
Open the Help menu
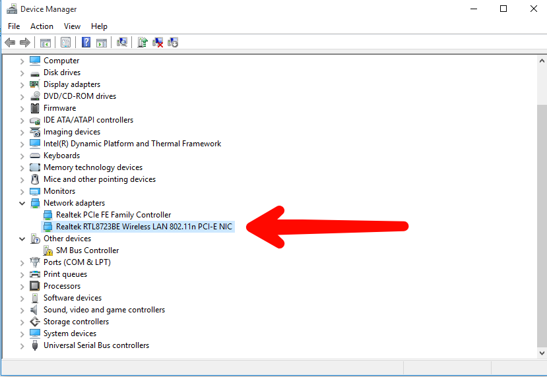click(x=99, y=26)
